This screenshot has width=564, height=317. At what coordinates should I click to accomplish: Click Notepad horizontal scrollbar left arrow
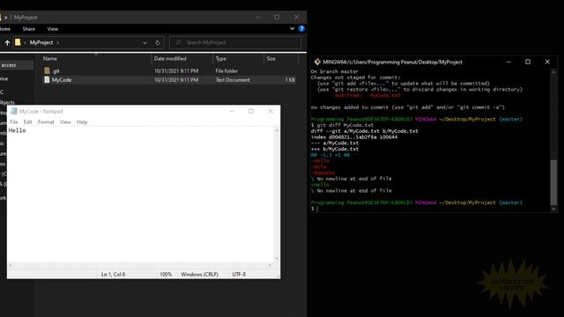(x=11, y=265)
